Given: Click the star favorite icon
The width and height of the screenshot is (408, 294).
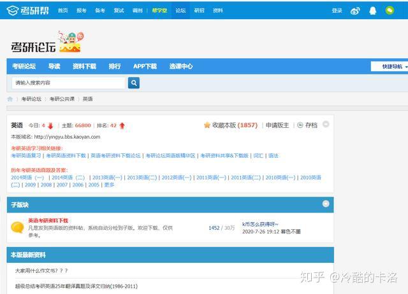Looking at the screenshot, I should pyautogui.click(x=207, y=125).
